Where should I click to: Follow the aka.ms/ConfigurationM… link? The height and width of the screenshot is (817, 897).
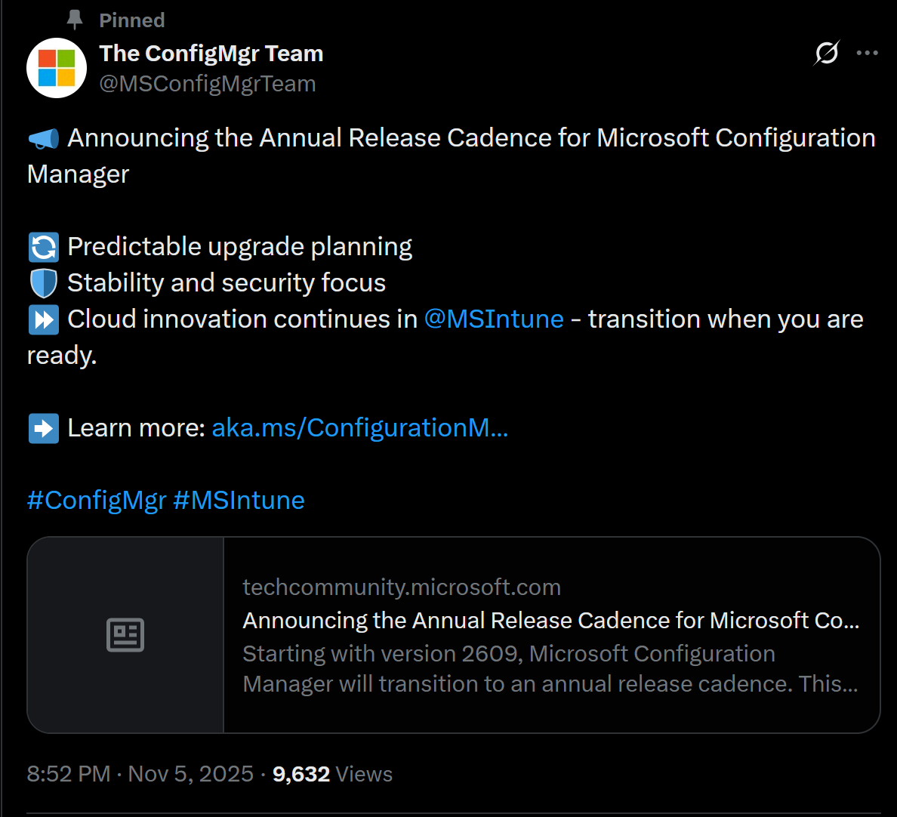(359, 427)
